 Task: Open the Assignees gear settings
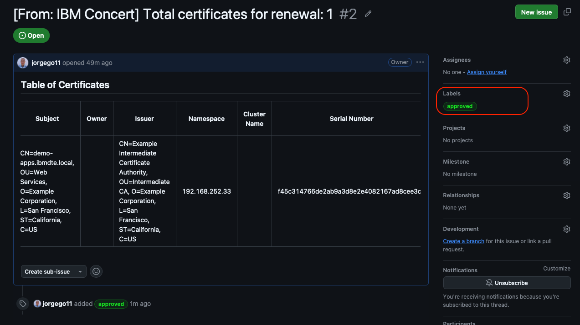pos(567,60)
